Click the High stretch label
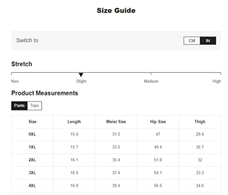The height and width of the screenshot is (195, 228). (x=217, y=81)
